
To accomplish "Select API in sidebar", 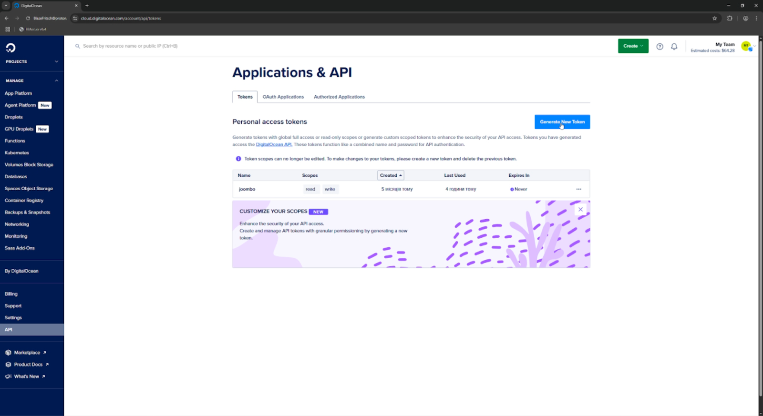I will 32,330.
